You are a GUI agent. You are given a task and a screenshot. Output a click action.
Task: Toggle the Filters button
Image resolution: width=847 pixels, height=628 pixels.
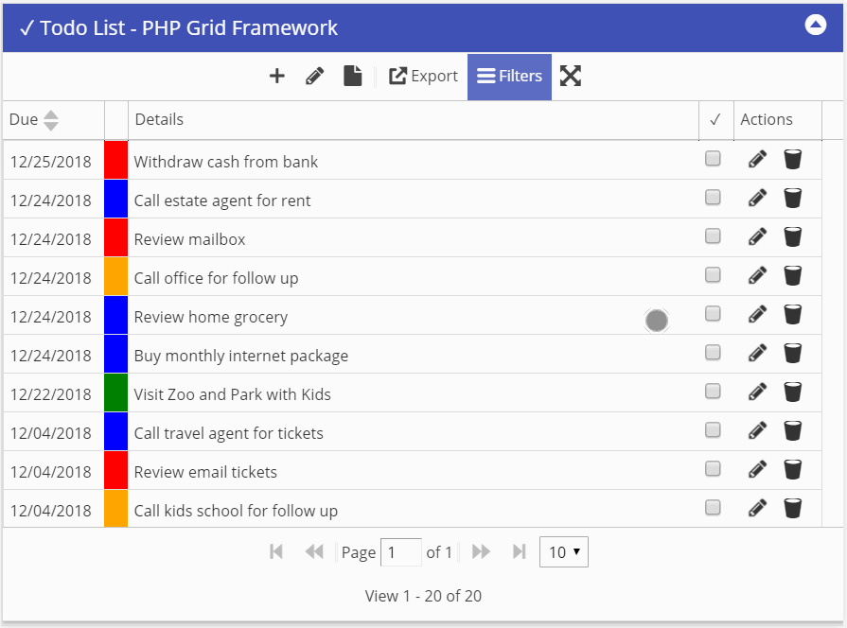coord(509,77)
